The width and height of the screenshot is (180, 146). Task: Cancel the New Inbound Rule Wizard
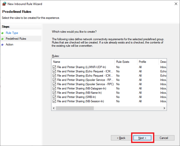[164, 138]
